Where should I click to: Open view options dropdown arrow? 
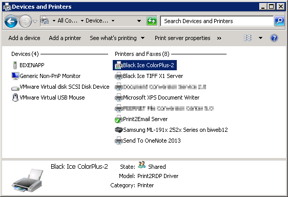(x=260, y=38)
